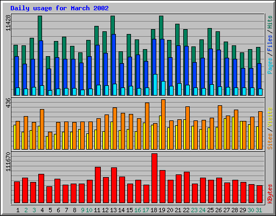Click the Pages legend label

pos(270,66)
